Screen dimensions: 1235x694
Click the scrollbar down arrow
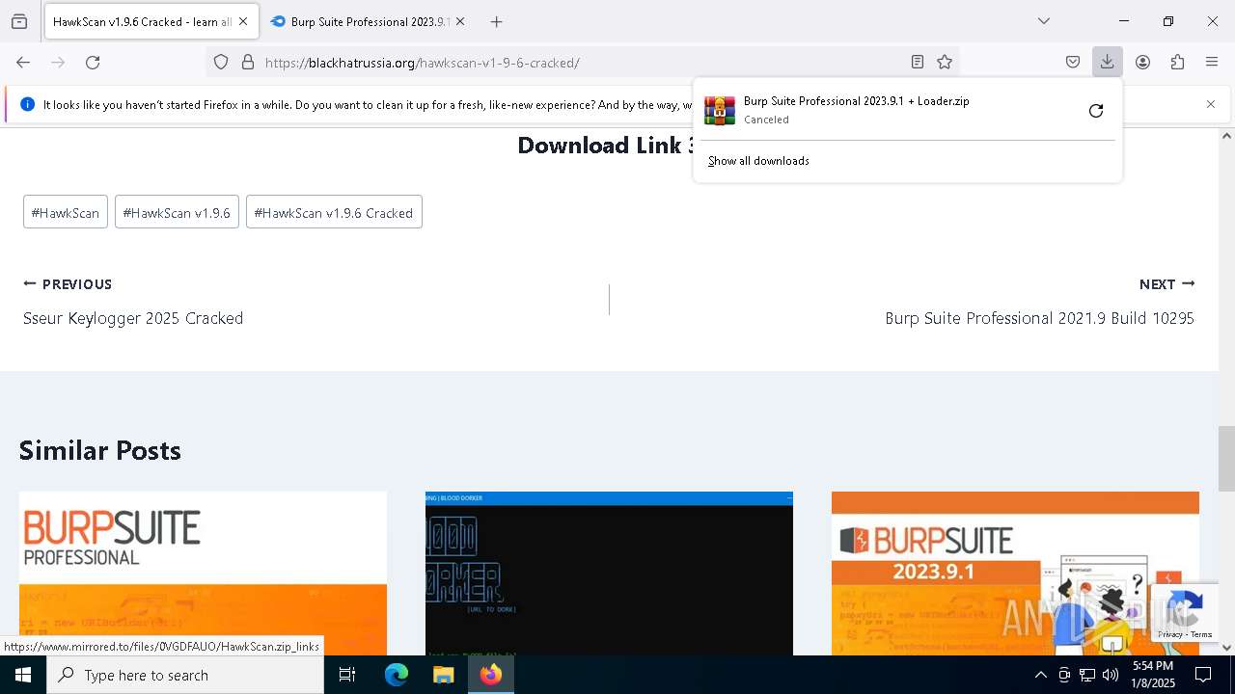click(1226, 648)
